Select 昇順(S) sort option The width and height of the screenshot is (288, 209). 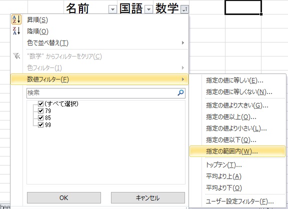coord(99,20)
